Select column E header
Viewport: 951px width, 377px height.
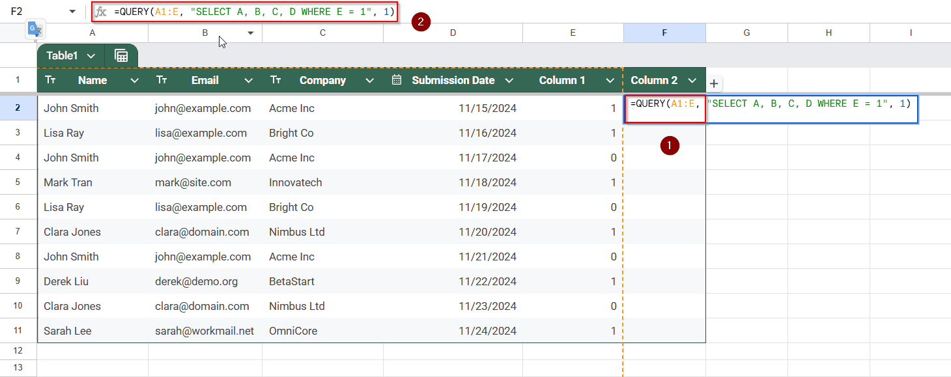click(x=573, y=33)
